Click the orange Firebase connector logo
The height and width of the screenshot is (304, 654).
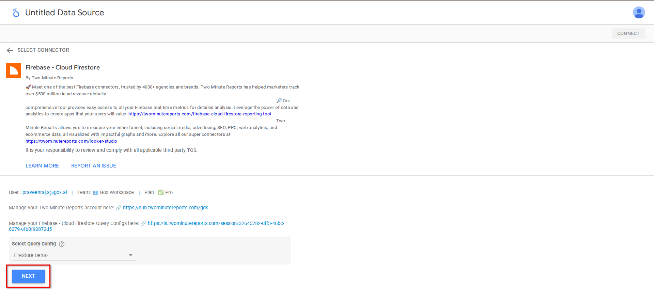14,70
